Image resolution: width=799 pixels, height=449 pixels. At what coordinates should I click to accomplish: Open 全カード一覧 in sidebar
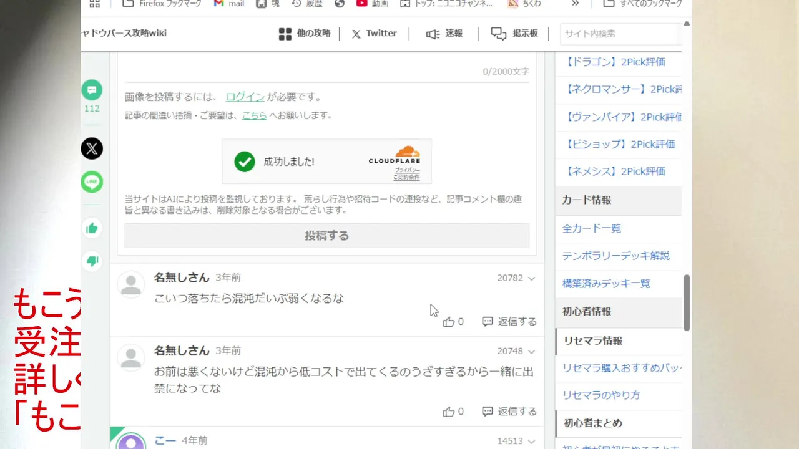(x=592, y=228)
